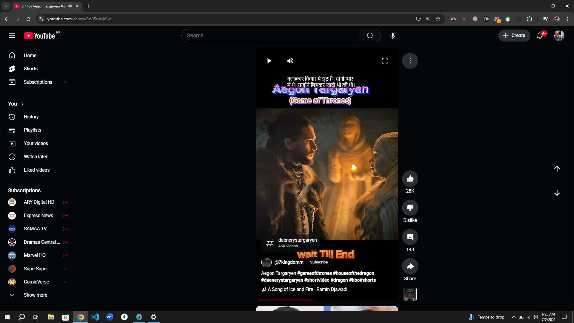Show hidden system tray icons
The image size is (574, 323).
click(514, 317)
